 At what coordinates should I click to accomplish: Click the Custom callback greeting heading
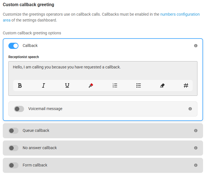pyautogui.click(x=29, y=4)
